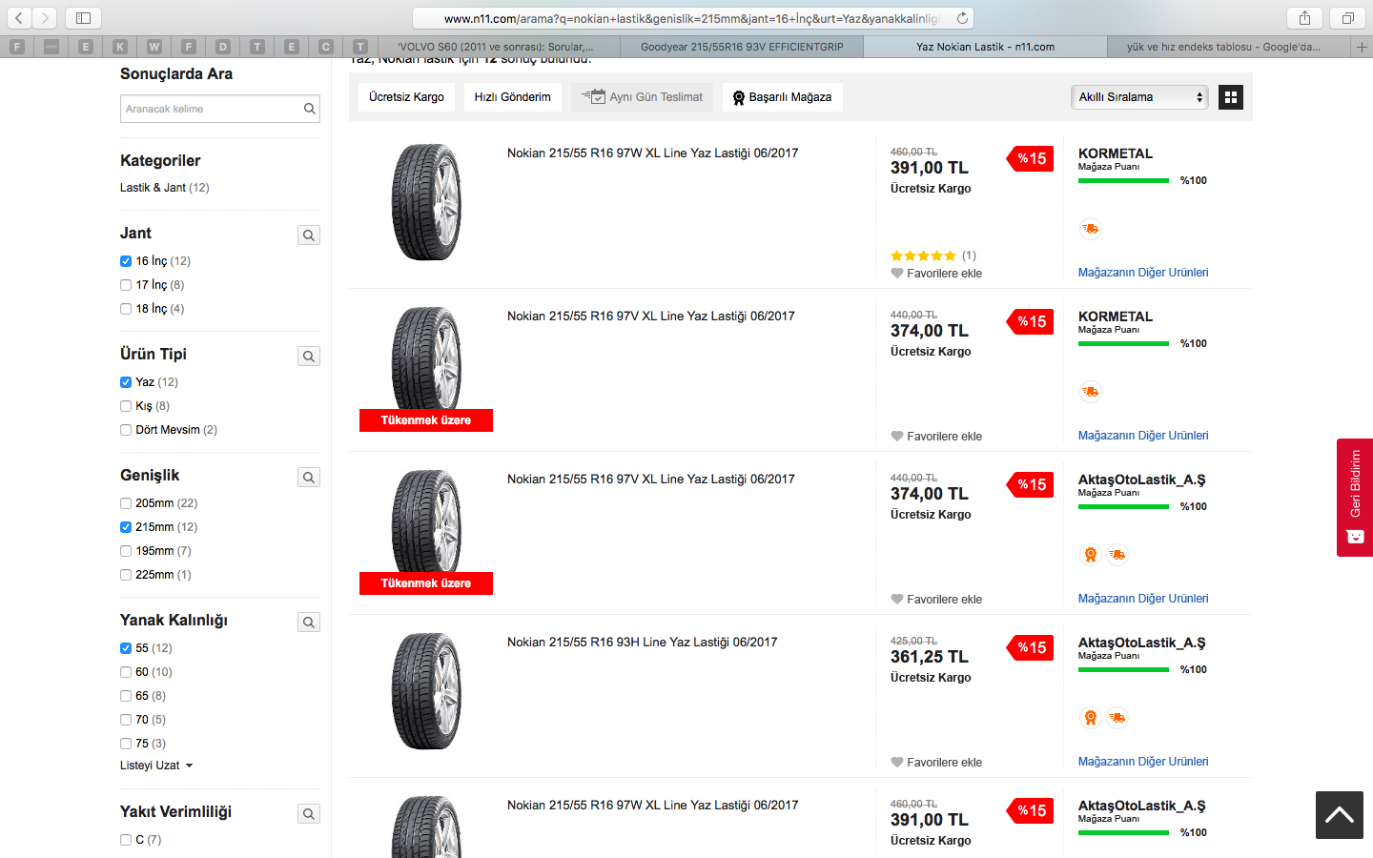1373x858 pixels.
Task: Click the magnifier in Sonuçlarda Ara box
Action: [309, 109]
